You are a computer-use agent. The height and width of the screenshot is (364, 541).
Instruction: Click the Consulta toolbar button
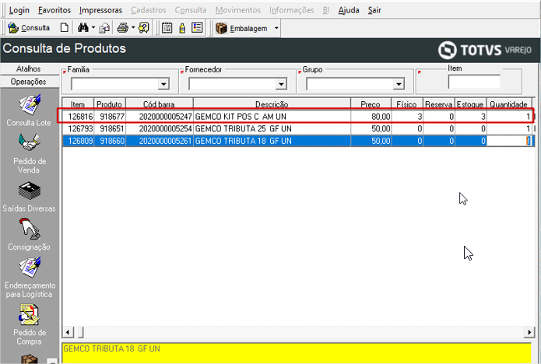[x=29, y=28]
